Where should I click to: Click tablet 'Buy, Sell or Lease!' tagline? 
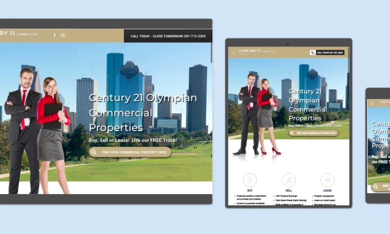[315, 126]
